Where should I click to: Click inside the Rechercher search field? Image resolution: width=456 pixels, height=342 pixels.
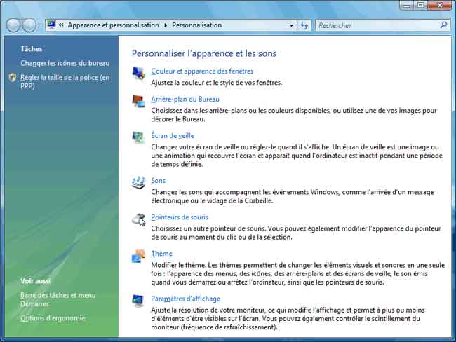(x=375, y=25)
